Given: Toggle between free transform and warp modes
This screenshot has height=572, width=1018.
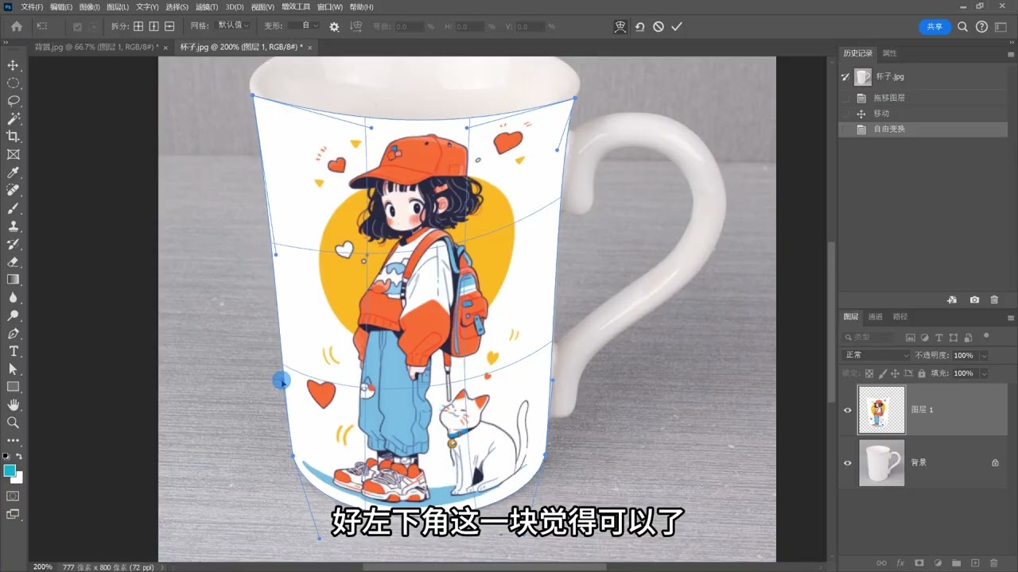Looking at the screenshot, I should coord(621,26).
